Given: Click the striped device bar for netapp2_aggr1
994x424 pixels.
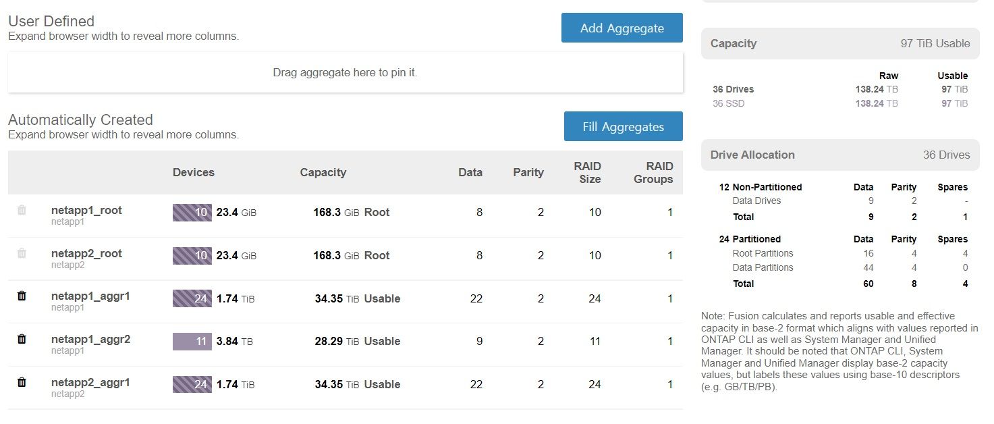Looking at the screenshot, I should point(192,385).
